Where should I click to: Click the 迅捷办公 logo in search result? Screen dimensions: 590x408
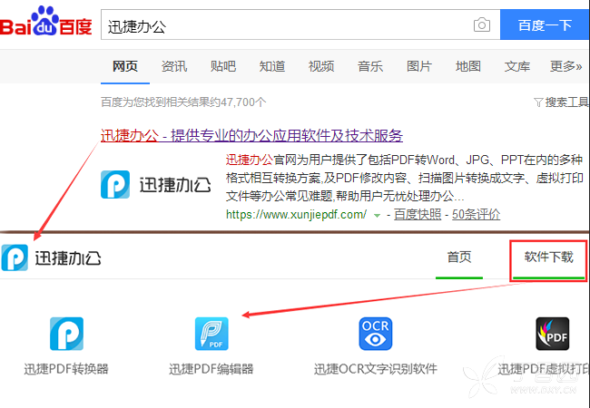click(x=156, y=184)
